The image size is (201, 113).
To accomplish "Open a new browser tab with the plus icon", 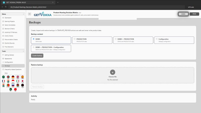I will (x=58, y=2).
